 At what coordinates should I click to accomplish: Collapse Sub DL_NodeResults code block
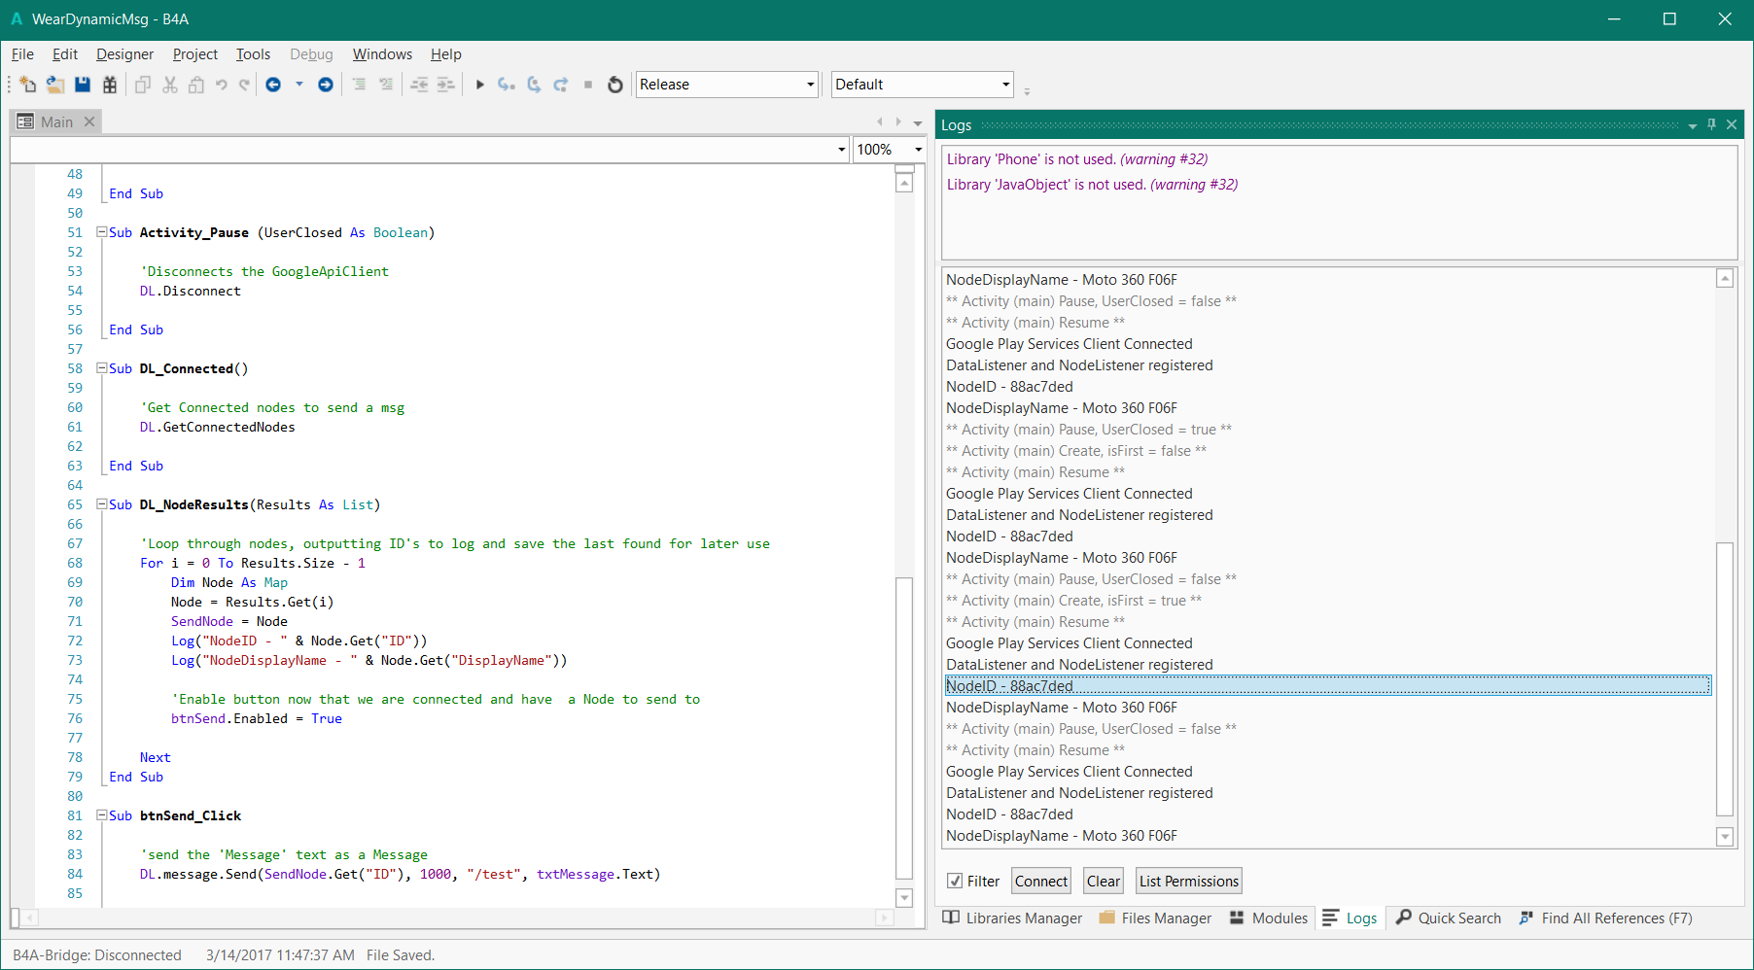point(101,504)
